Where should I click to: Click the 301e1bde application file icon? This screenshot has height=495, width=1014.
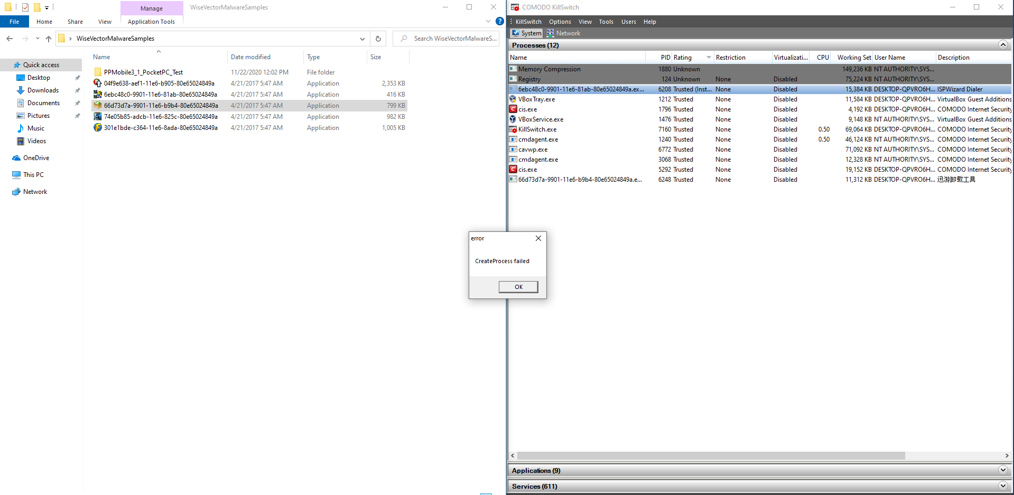click(98, 128)
